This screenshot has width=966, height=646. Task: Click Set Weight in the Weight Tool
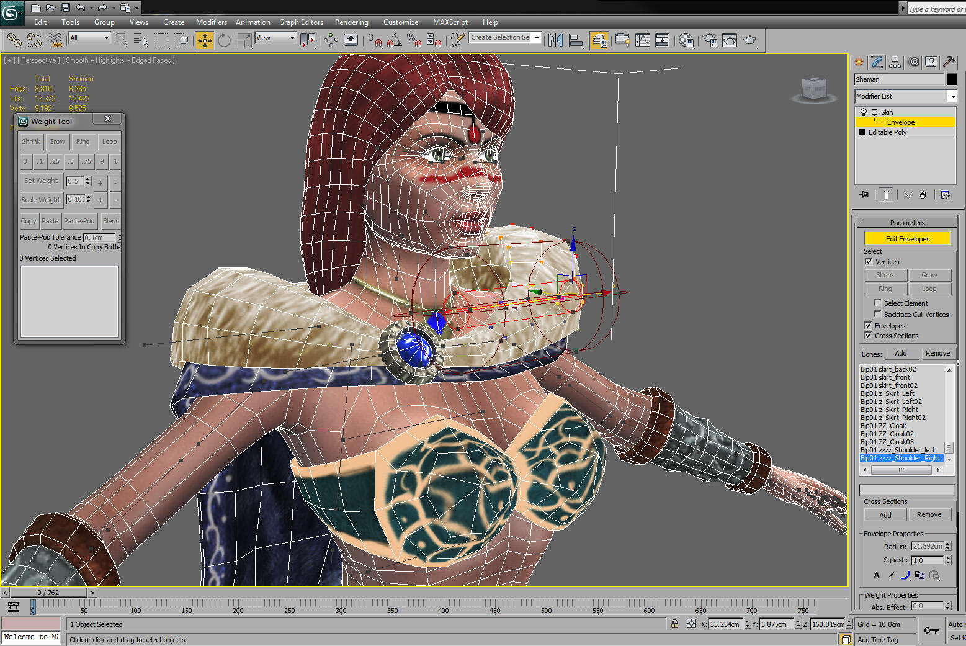pyautogui.click(x=41, y=181)
